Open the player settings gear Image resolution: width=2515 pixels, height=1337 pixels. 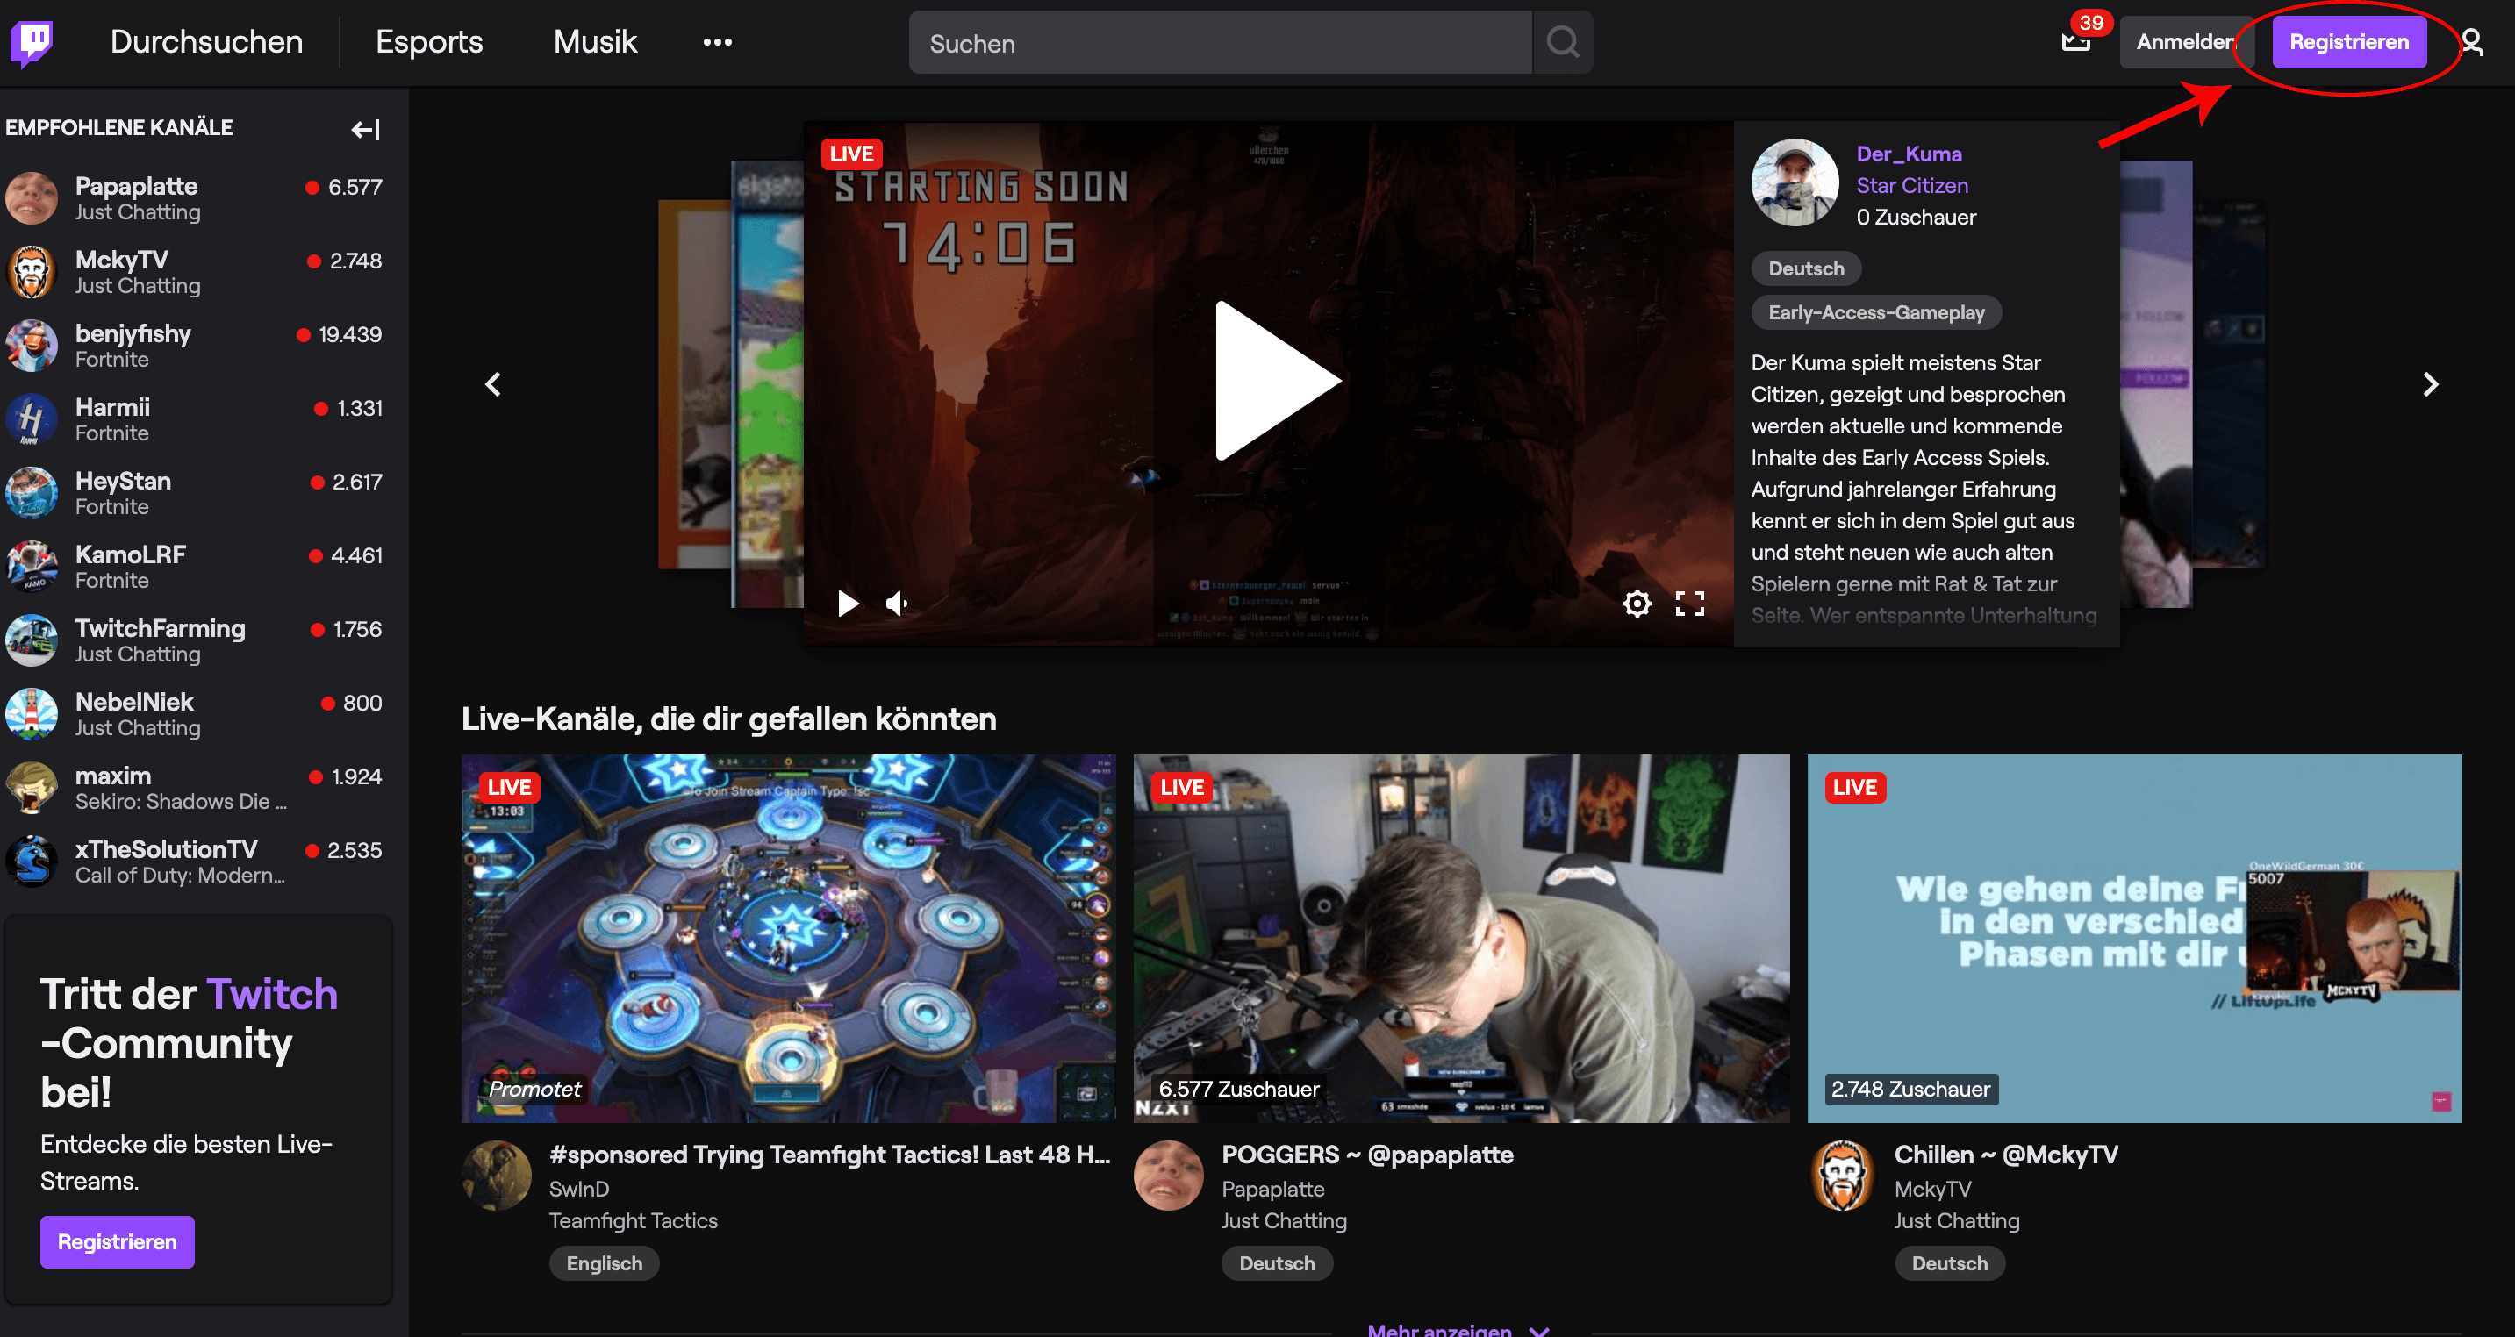pos(1637,604)
